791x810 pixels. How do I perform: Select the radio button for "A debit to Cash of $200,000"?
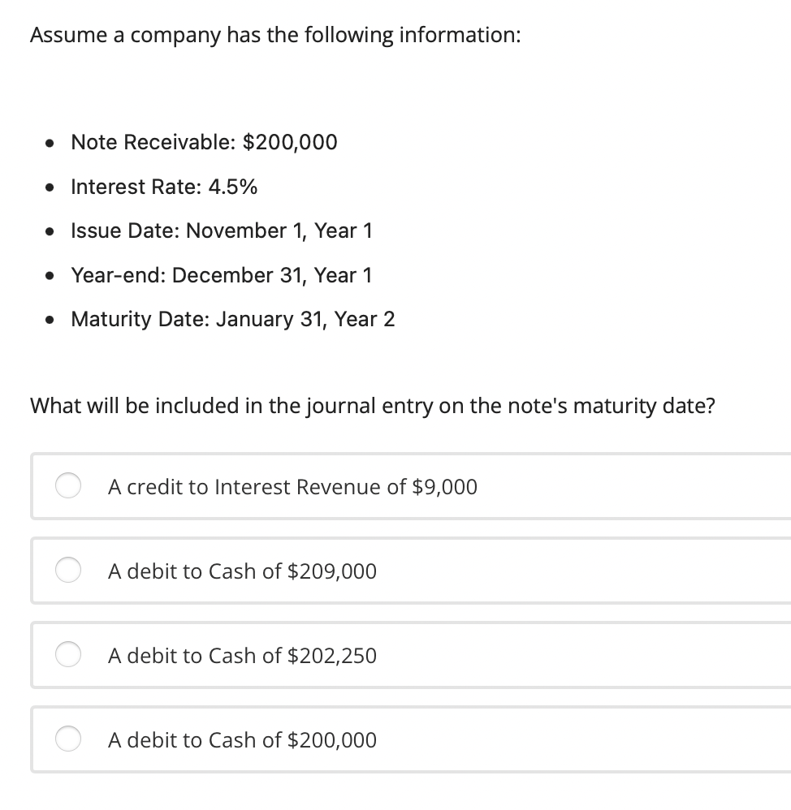pyautogui.click(x=68, y=739)
